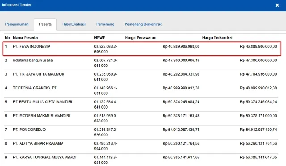
Task: Select PT. PONCOREDJO name
Action: pyautogui.click(x=29, y=130)
